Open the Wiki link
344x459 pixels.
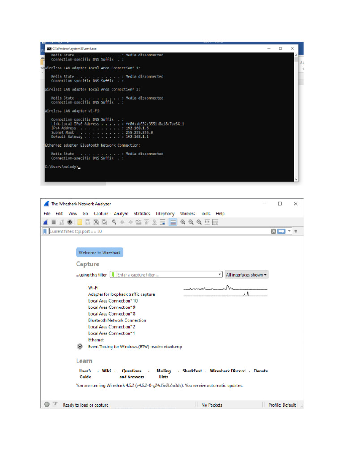click(107, 371)
